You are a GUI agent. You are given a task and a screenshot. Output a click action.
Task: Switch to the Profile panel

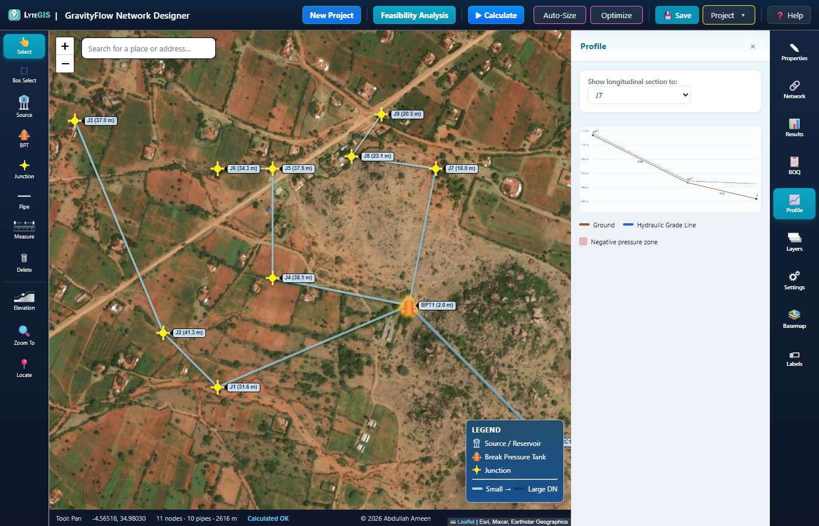coord(794,203)
